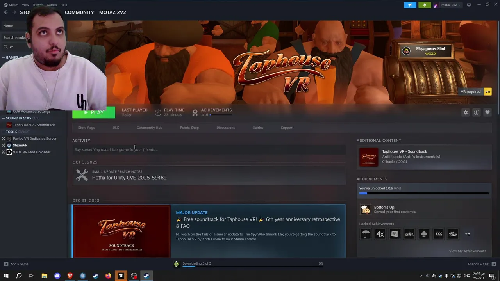Open the Support link
This screenshot has width=500, height=281.
[287, 128]
